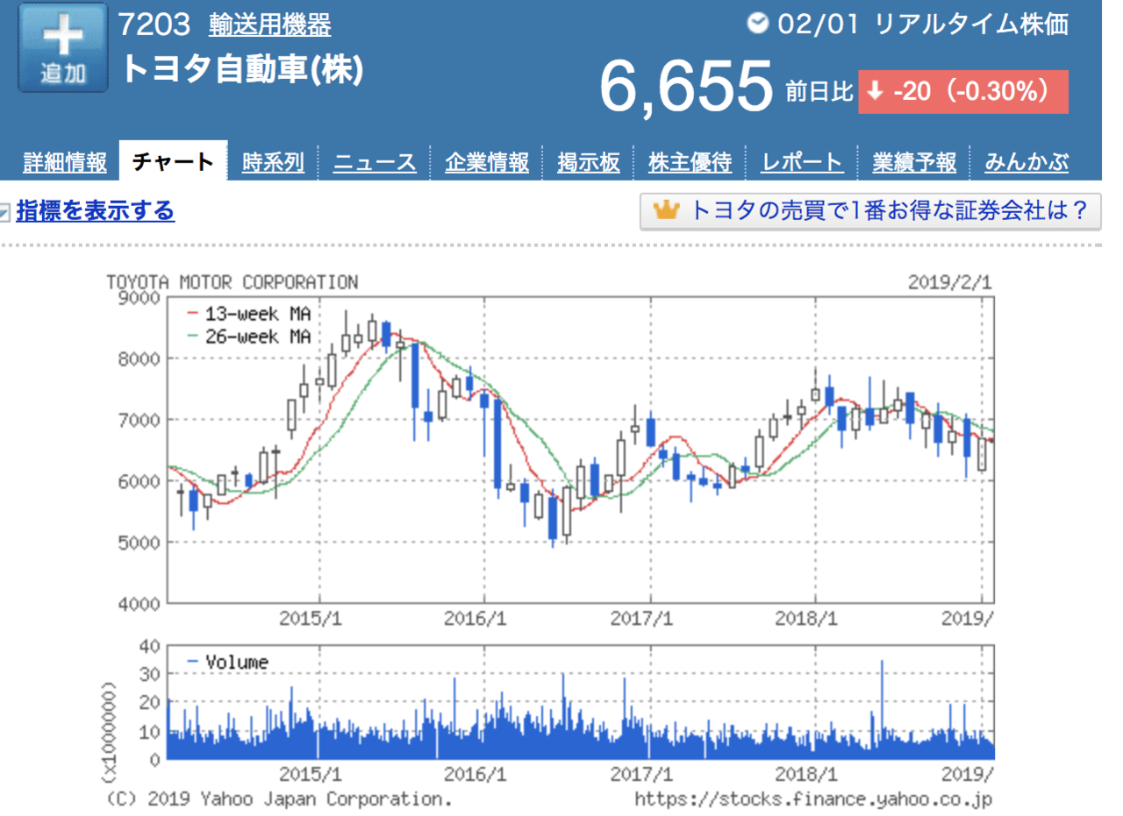Open the 詳細情報 tab
Image resolution: width=1123 pixels, height=816 pixels.
pos(65,162)
